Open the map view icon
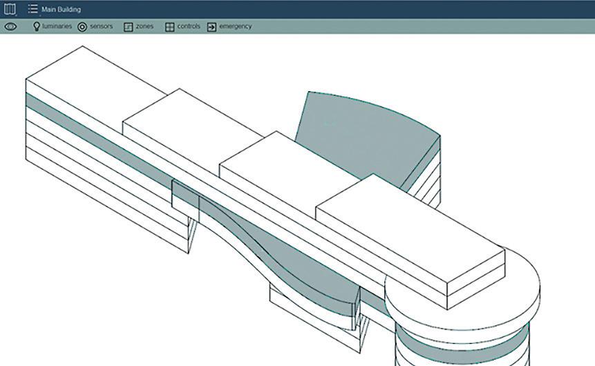Screen dimensions: 595x366 (10, 9)
